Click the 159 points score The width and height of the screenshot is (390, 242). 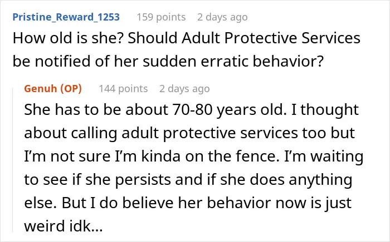[161, 17]
